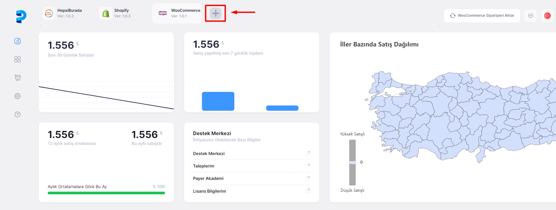The width and height of the screenshot is (556, 210).
Task: Click the Turkish flag language icon
Action: point(547,16)
